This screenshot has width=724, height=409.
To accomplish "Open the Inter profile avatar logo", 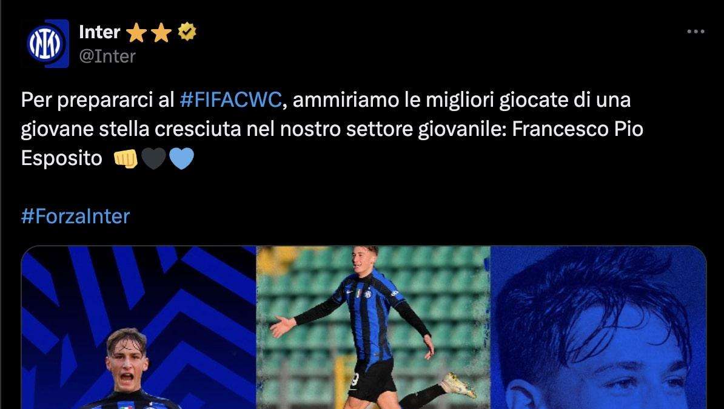I will pos(47,44).
